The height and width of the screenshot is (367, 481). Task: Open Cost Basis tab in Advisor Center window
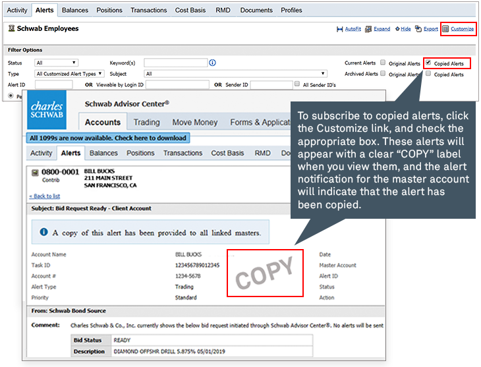tap(227, 153)
